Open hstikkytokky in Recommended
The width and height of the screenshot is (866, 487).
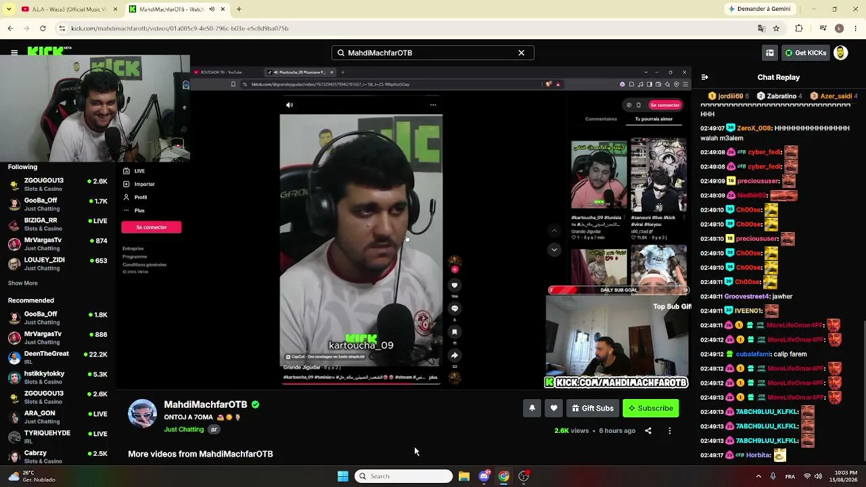coord(58,377)
